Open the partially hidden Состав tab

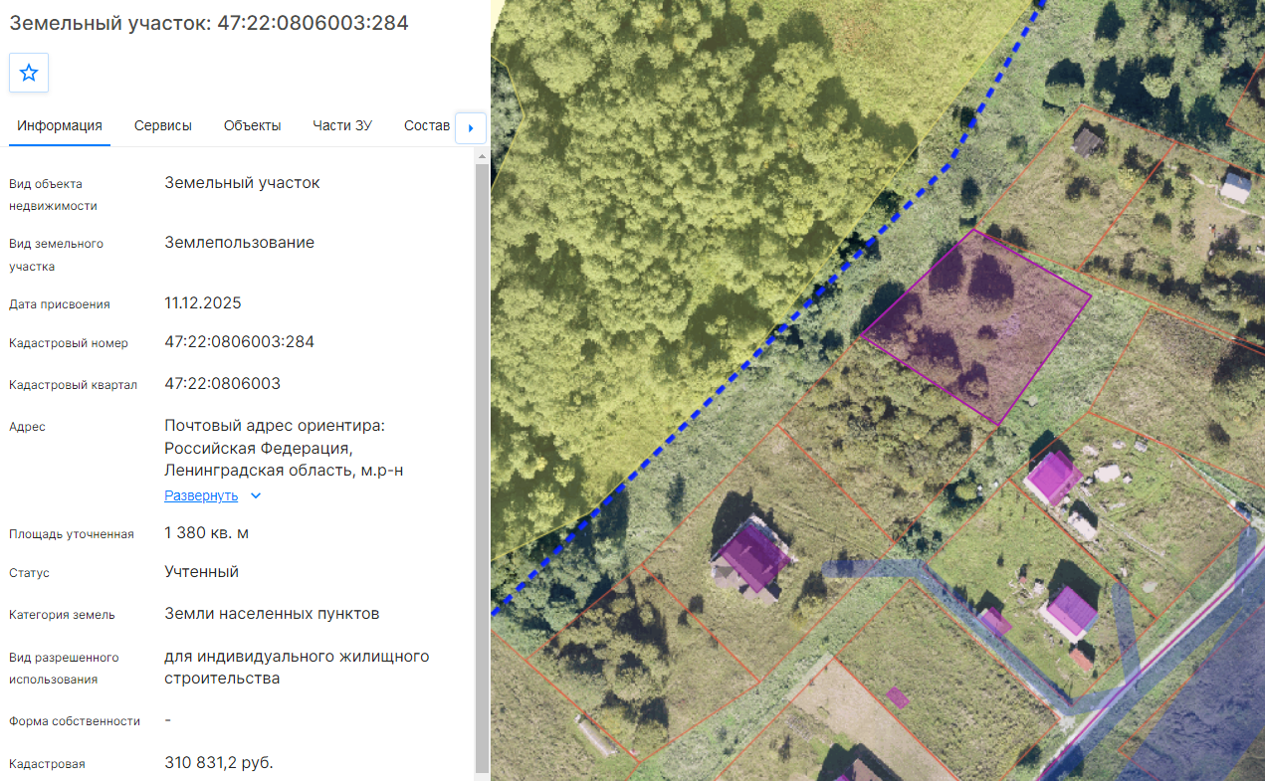[x=427, y=125]
